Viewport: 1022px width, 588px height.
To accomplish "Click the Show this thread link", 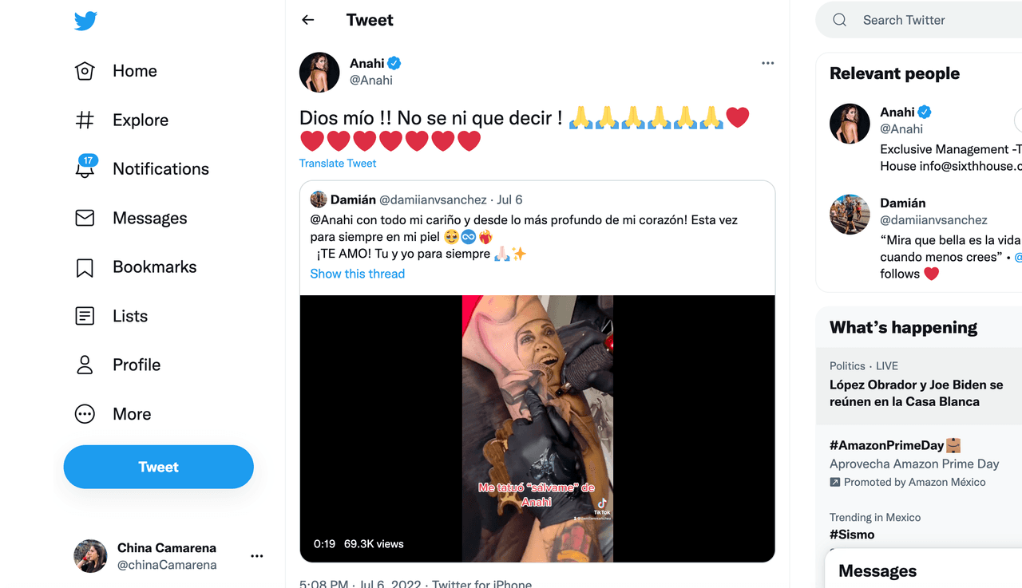I will [357, 274].
